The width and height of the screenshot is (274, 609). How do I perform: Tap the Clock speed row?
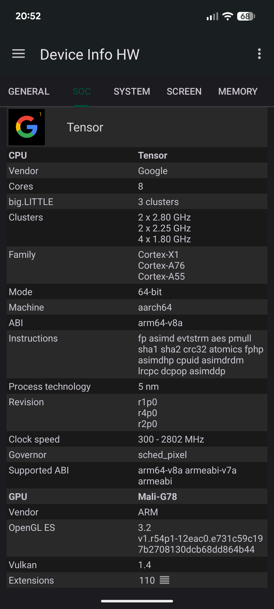click(x=137, y=439)
